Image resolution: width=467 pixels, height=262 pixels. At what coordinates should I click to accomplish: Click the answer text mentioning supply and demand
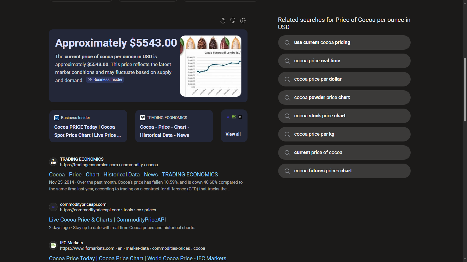[x=113, y=68]
